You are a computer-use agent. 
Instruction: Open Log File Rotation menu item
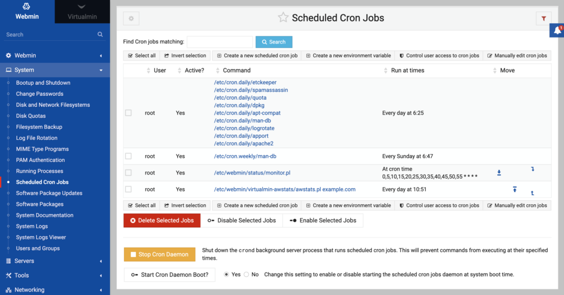[x=37, y=138]
